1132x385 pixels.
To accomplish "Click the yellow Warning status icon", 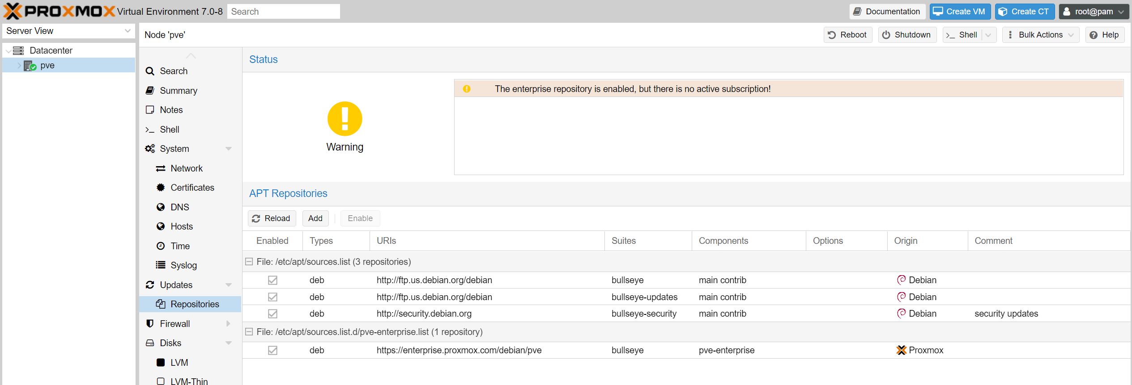I will (x=345, y=119).
